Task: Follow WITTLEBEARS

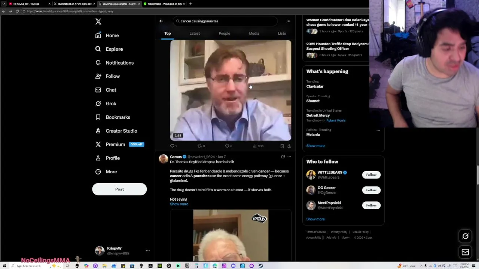Action: (x=371, y=175)
